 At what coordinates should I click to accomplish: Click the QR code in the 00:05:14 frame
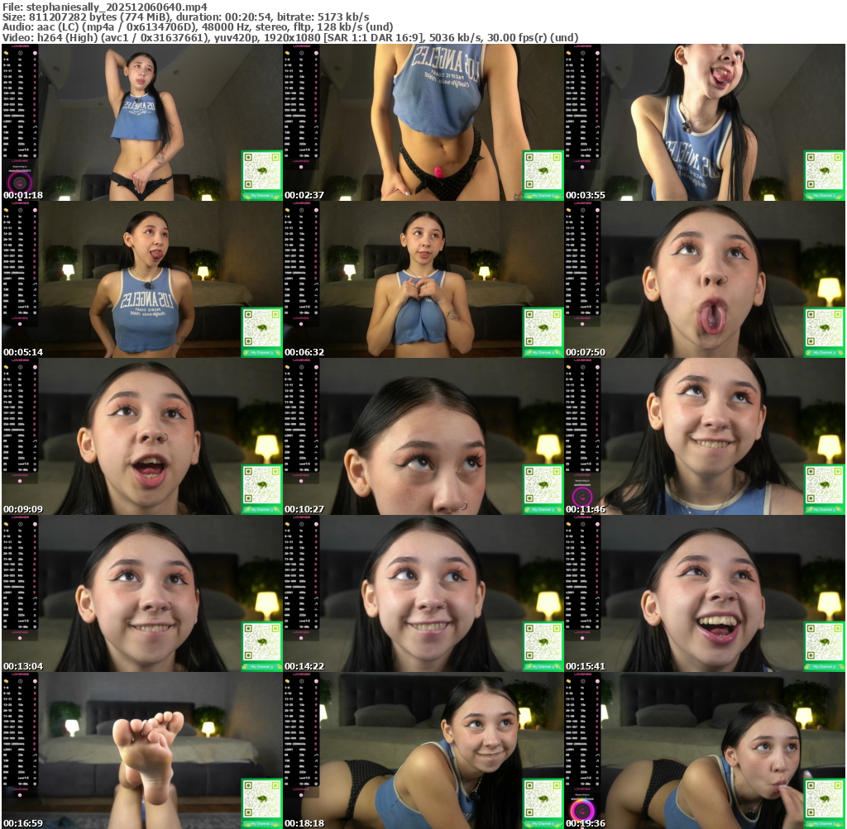261,328
